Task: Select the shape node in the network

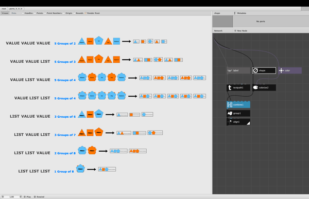Action: 264,70
